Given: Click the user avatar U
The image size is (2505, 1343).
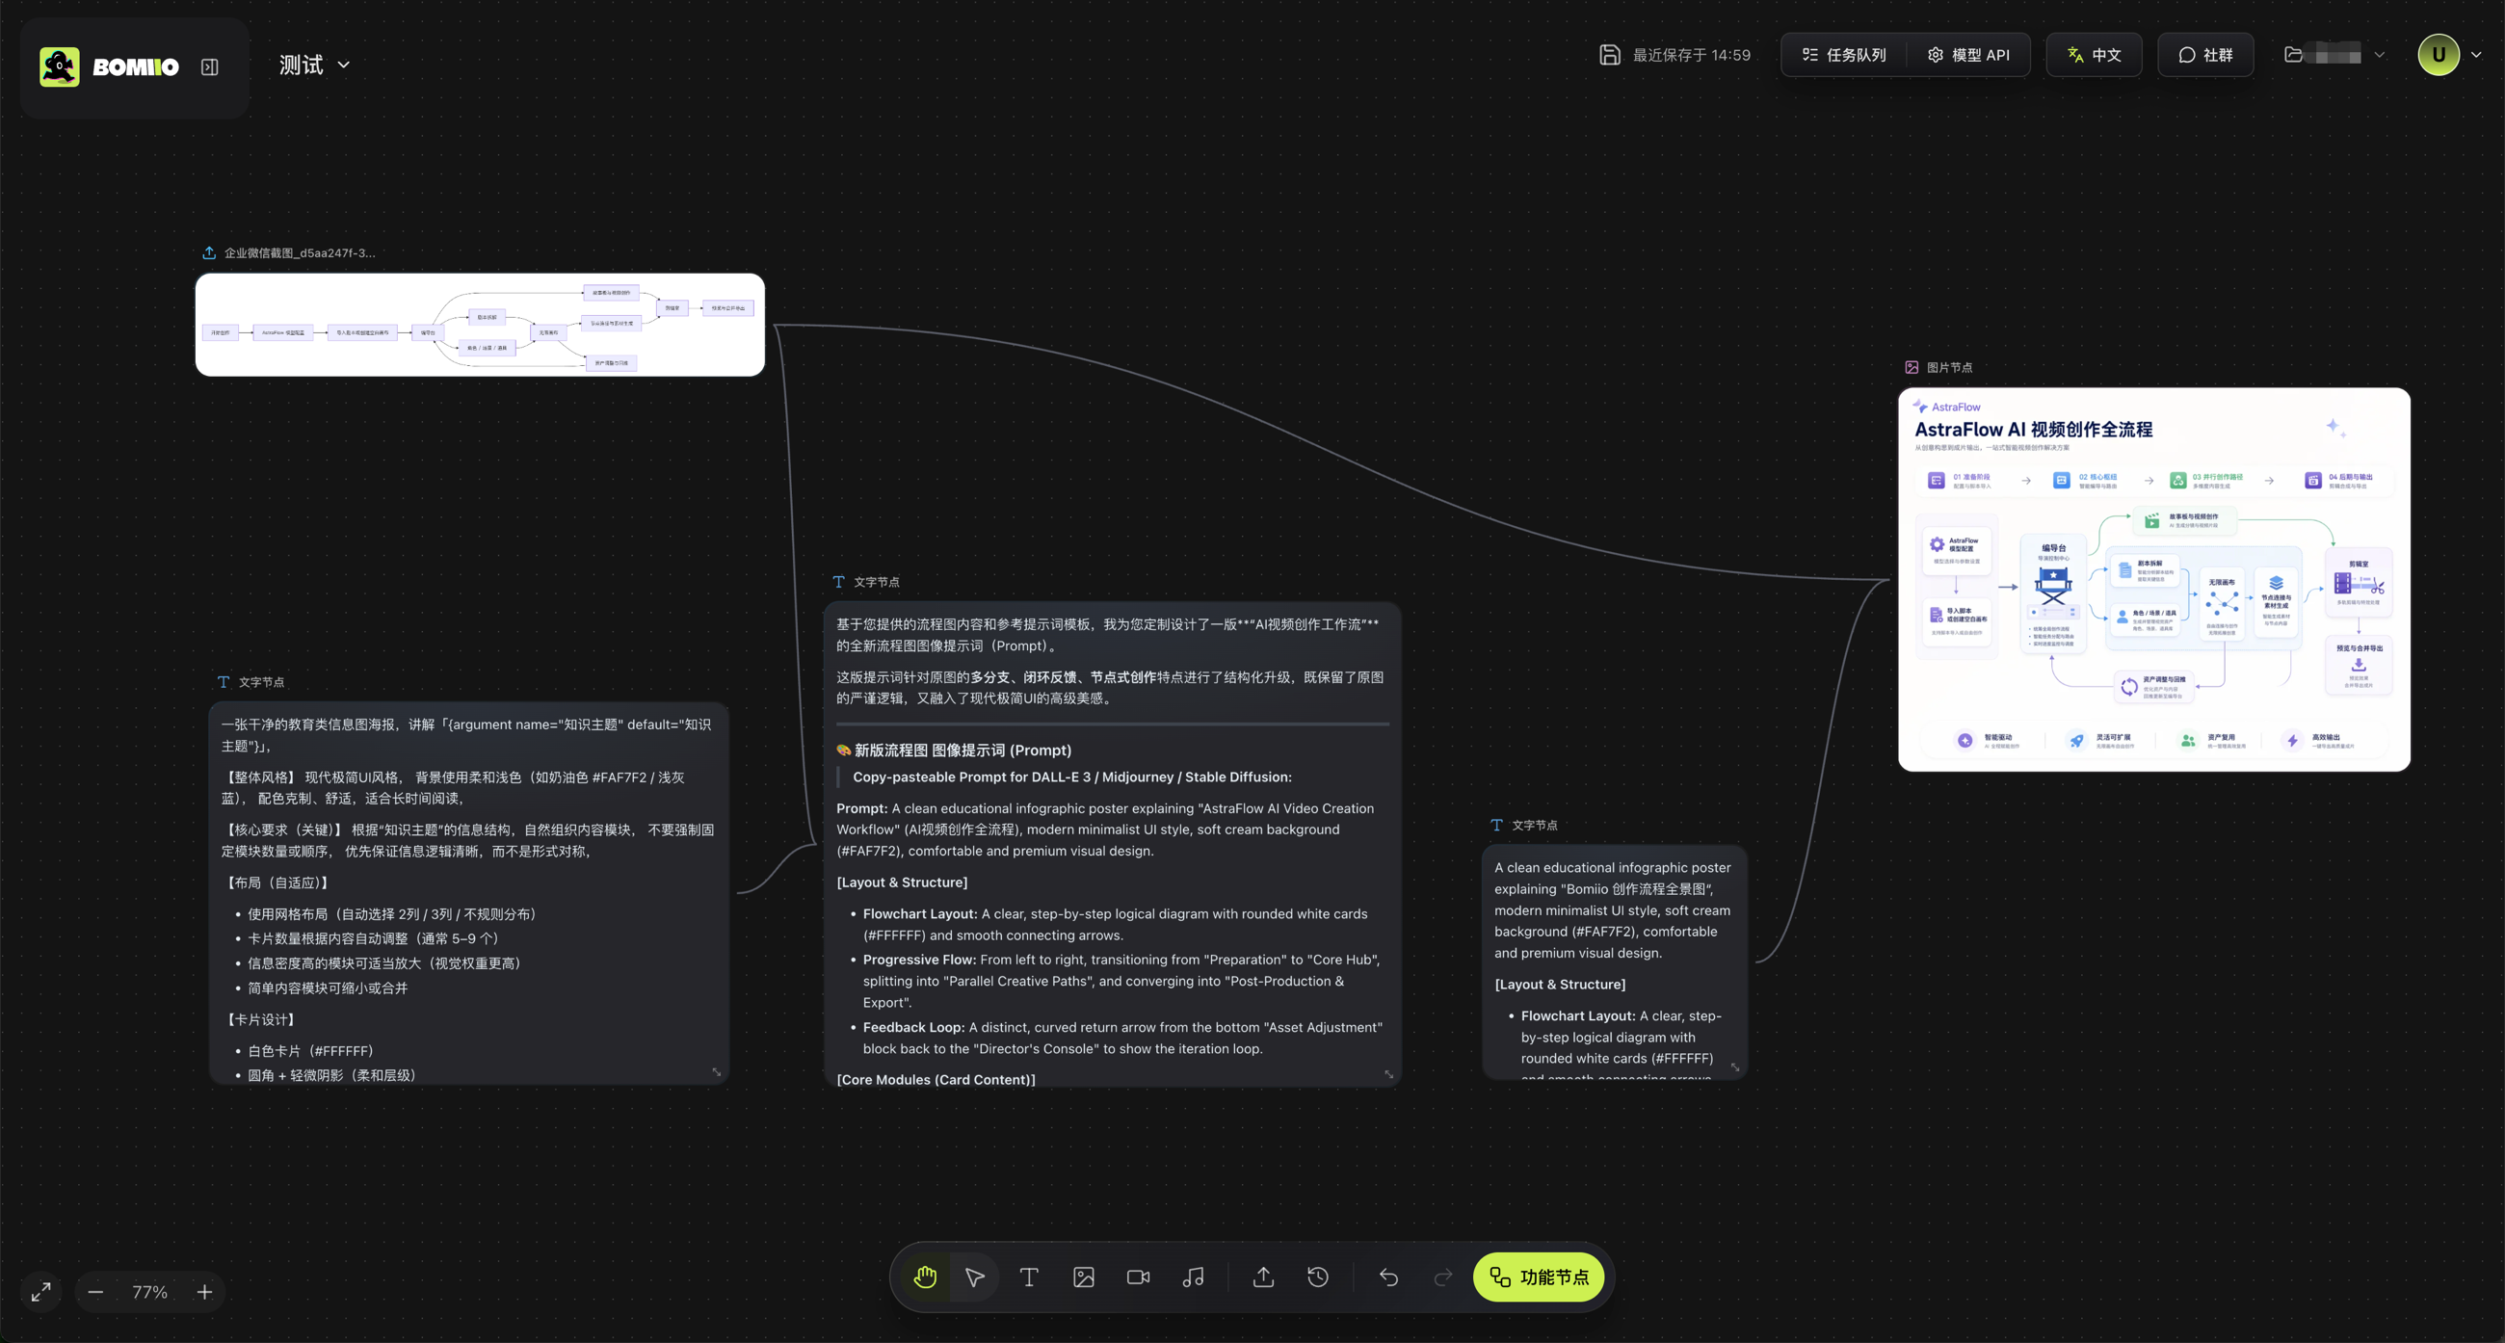Looking at the screenshot, I should pyautogui.click(x=2438, y=55).
